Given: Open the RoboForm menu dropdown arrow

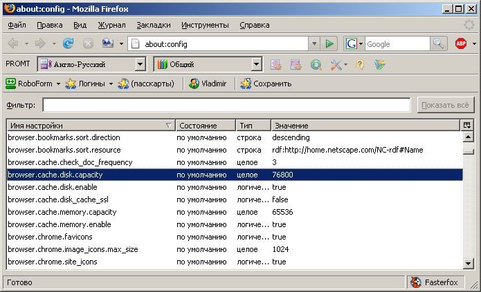Looking at the screenshot, I should tap(58, 84).
